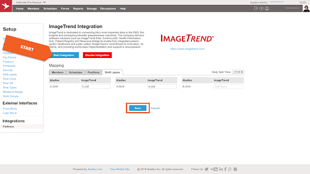
Task: Click the System Admin name link
Action: coord(277,2)
